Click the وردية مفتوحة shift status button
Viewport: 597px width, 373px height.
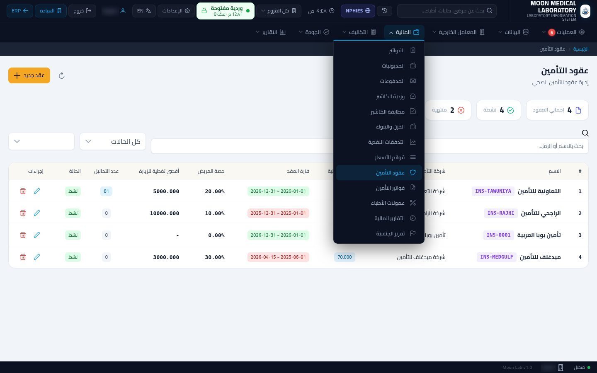tap(226, 11)
